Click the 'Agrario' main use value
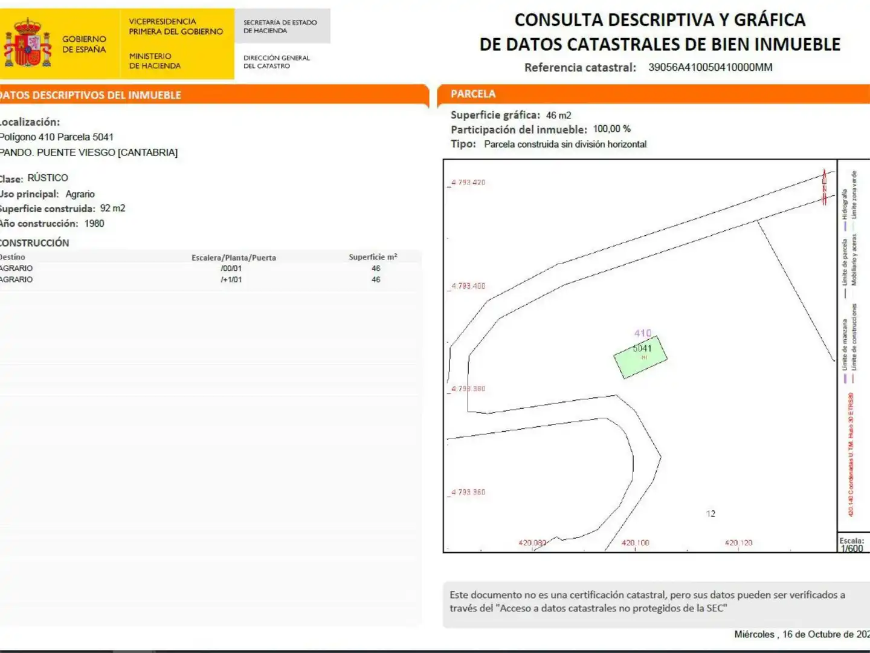Viewport: 870px width, 653px height. 80,194
